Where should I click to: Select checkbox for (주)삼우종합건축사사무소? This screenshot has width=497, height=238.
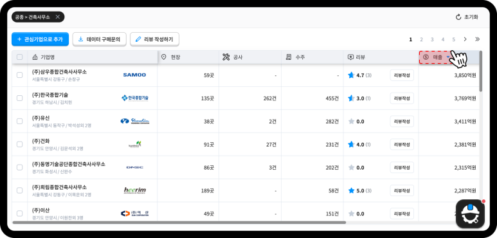(x=20, y=75)
